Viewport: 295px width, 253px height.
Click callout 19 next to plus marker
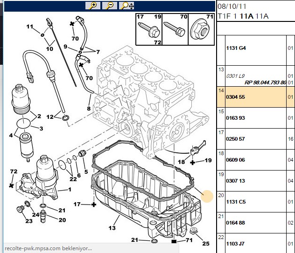[x=208, y=160]
